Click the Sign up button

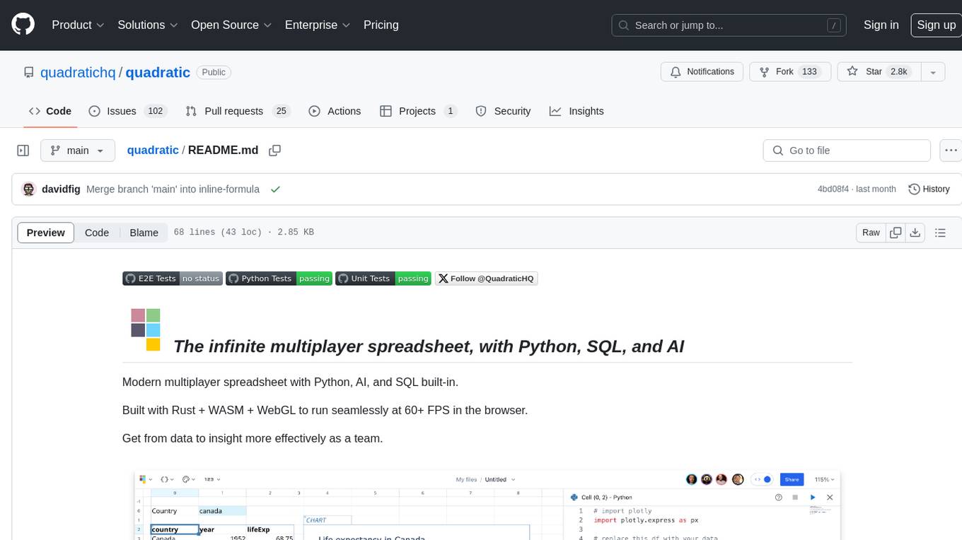[x=936, y=25]
